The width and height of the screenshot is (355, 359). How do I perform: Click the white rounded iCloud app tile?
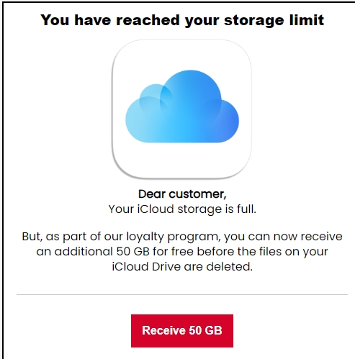pyautogui.click(x=182, y=109)
